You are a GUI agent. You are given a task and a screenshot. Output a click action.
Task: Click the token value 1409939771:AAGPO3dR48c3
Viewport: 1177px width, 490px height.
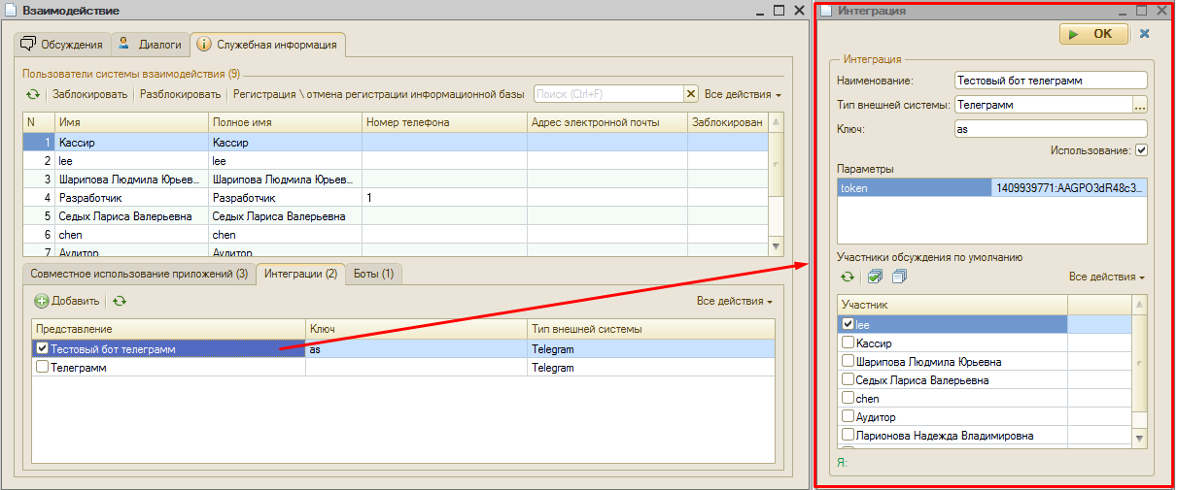pyautogui.click(x=1069, y=188)
